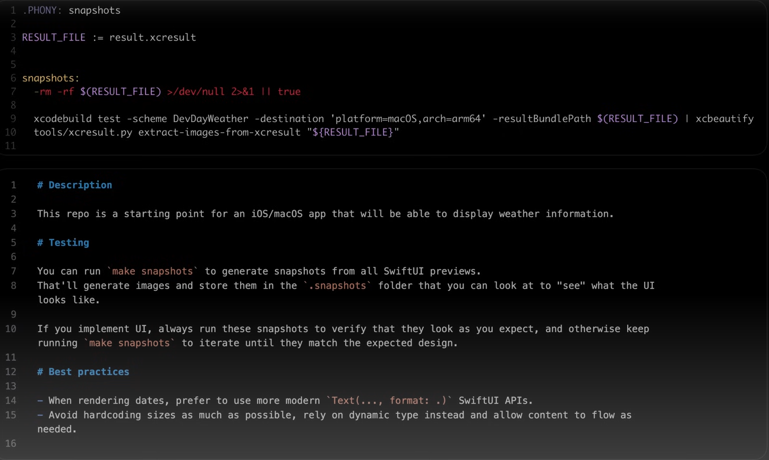The image size is (769, 460).
Task: Click the `Text(..., format: .)` inline code
Action: [389, 401]
